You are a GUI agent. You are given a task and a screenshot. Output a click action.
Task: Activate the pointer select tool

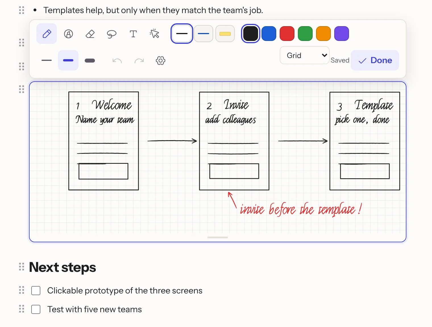tap(155, 34)
